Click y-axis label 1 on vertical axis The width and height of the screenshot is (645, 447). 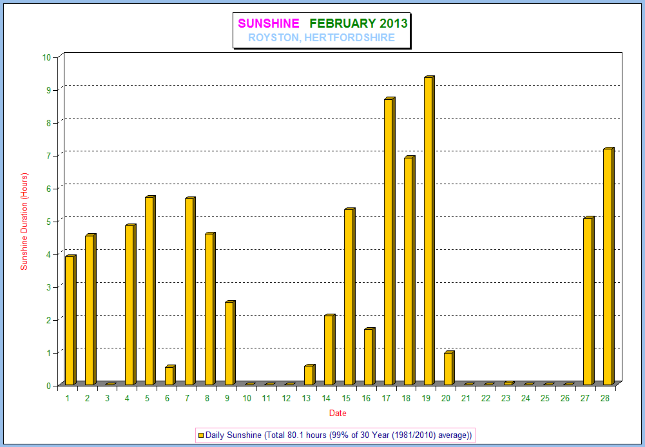pyautogui.click(x=49, y=353)
